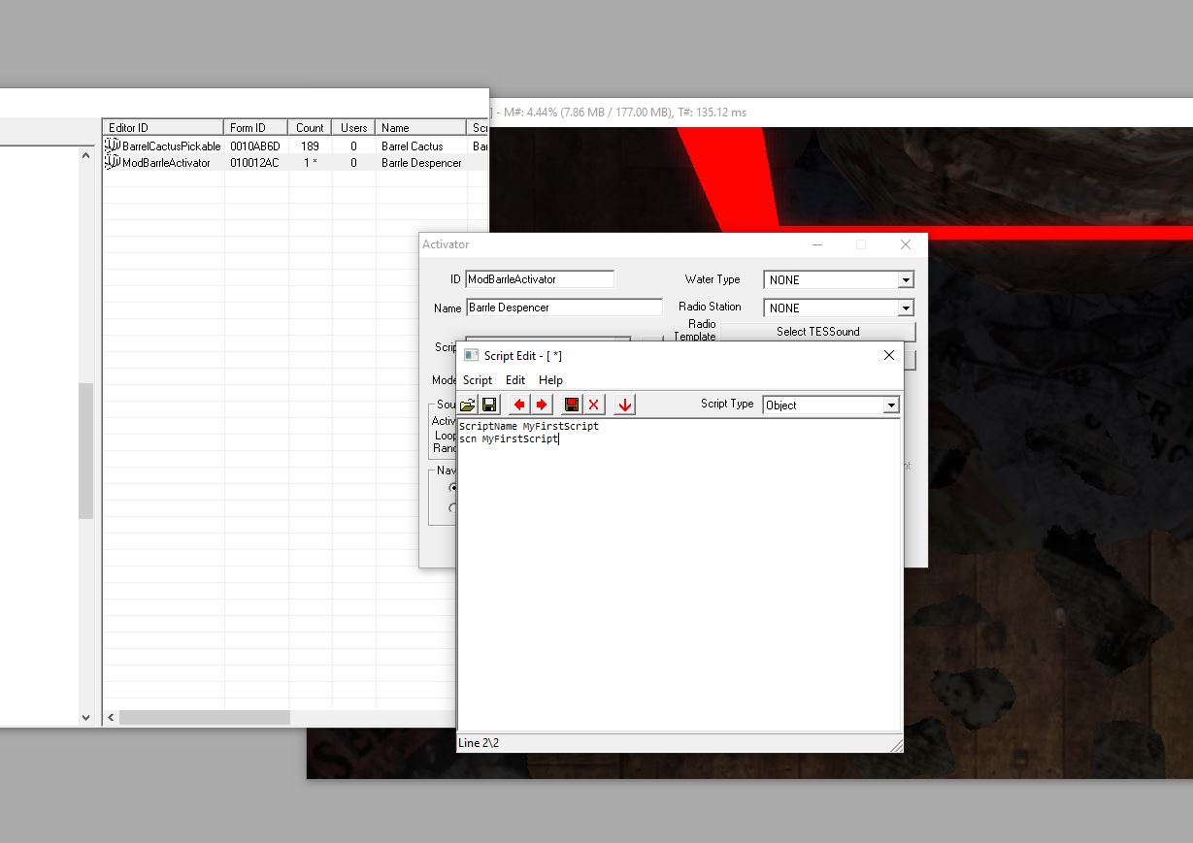Close the Activator dialog
This screenshot has height=843, width=1193.
click(x=905, y=244)
